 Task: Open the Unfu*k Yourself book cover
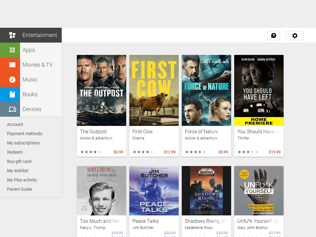click(259, 191)
